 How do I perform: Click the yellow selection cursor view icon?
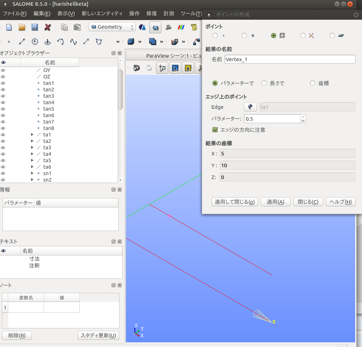click(x=188, y=68)
